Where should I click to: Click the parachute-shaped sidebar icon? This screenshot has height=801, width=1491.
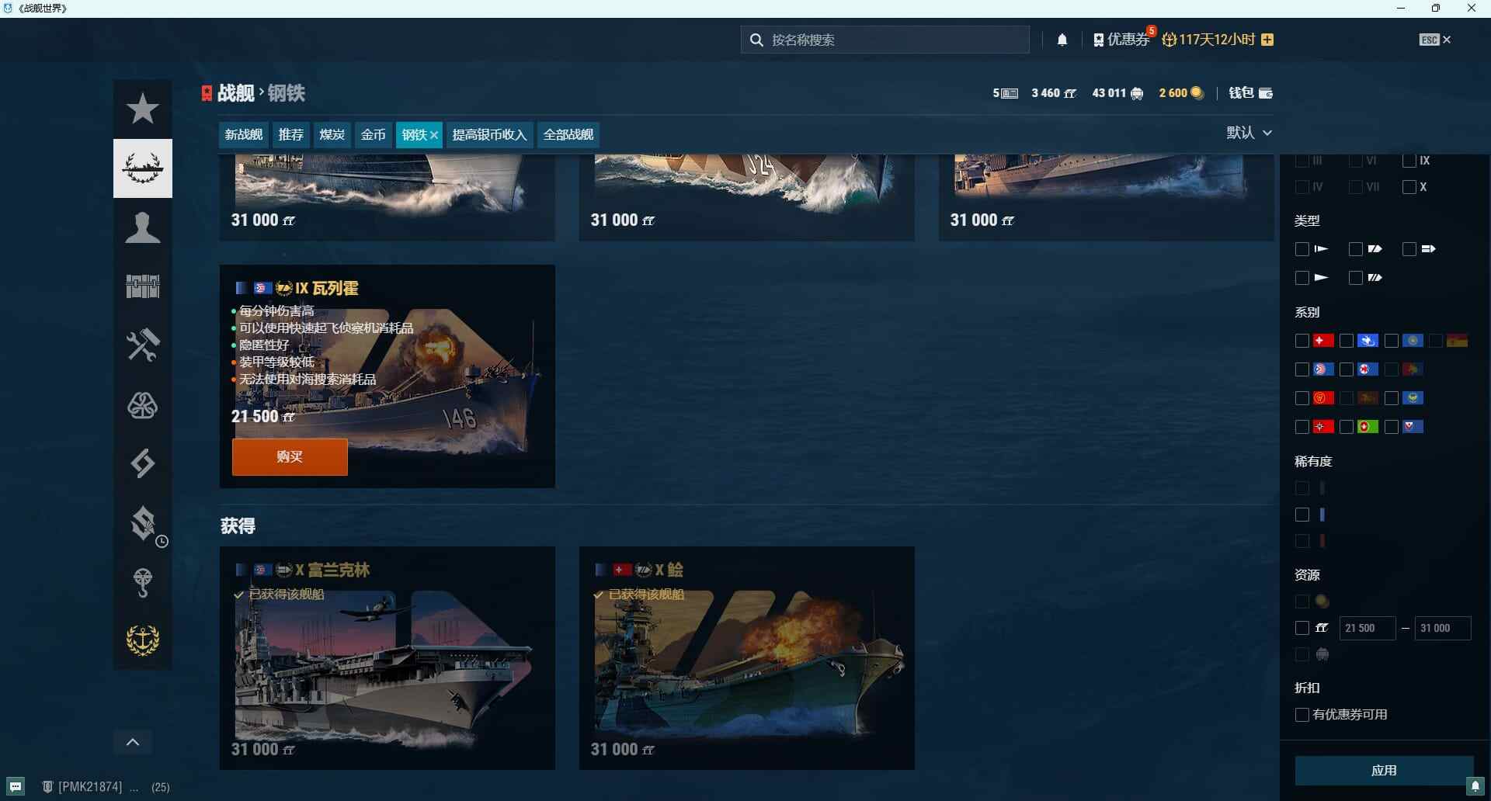pos(143,582)
